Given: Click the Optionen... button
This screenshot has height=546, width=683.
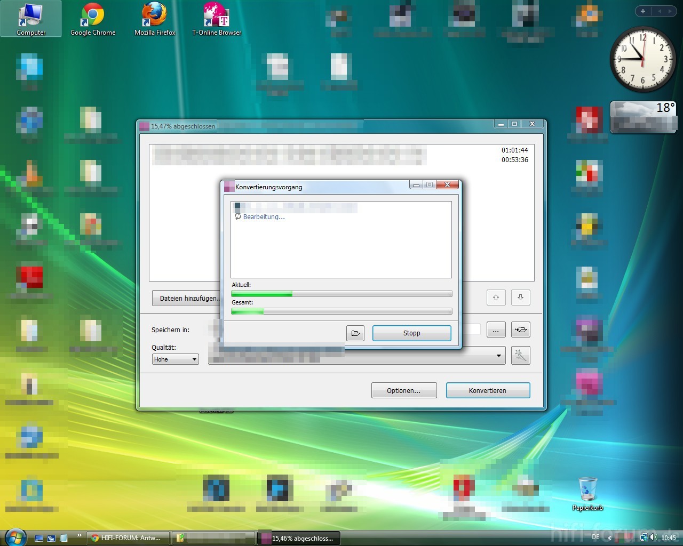Looking at the screenshot, I should point(404,390).
